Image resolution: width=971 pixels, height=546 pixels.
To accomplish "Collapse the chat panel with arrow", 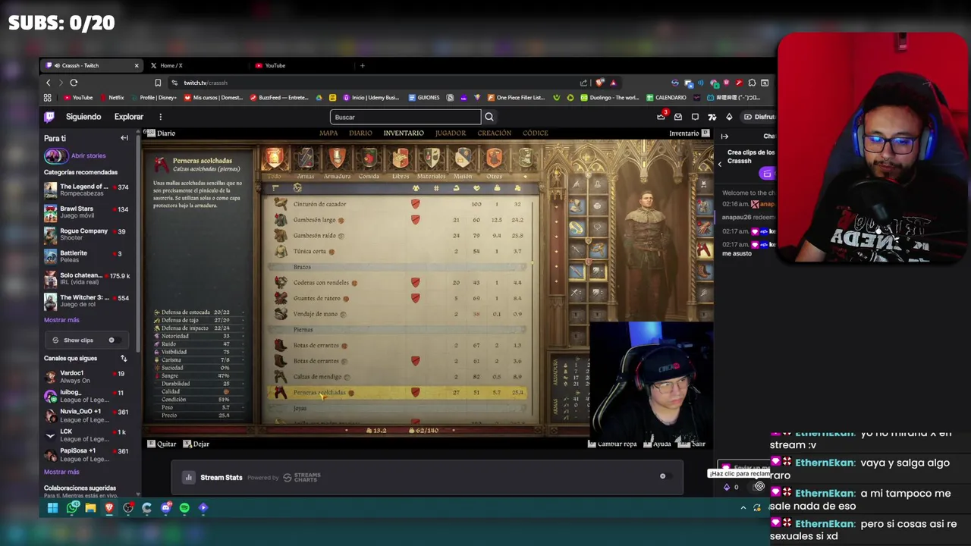I will (x=724, y=136).
